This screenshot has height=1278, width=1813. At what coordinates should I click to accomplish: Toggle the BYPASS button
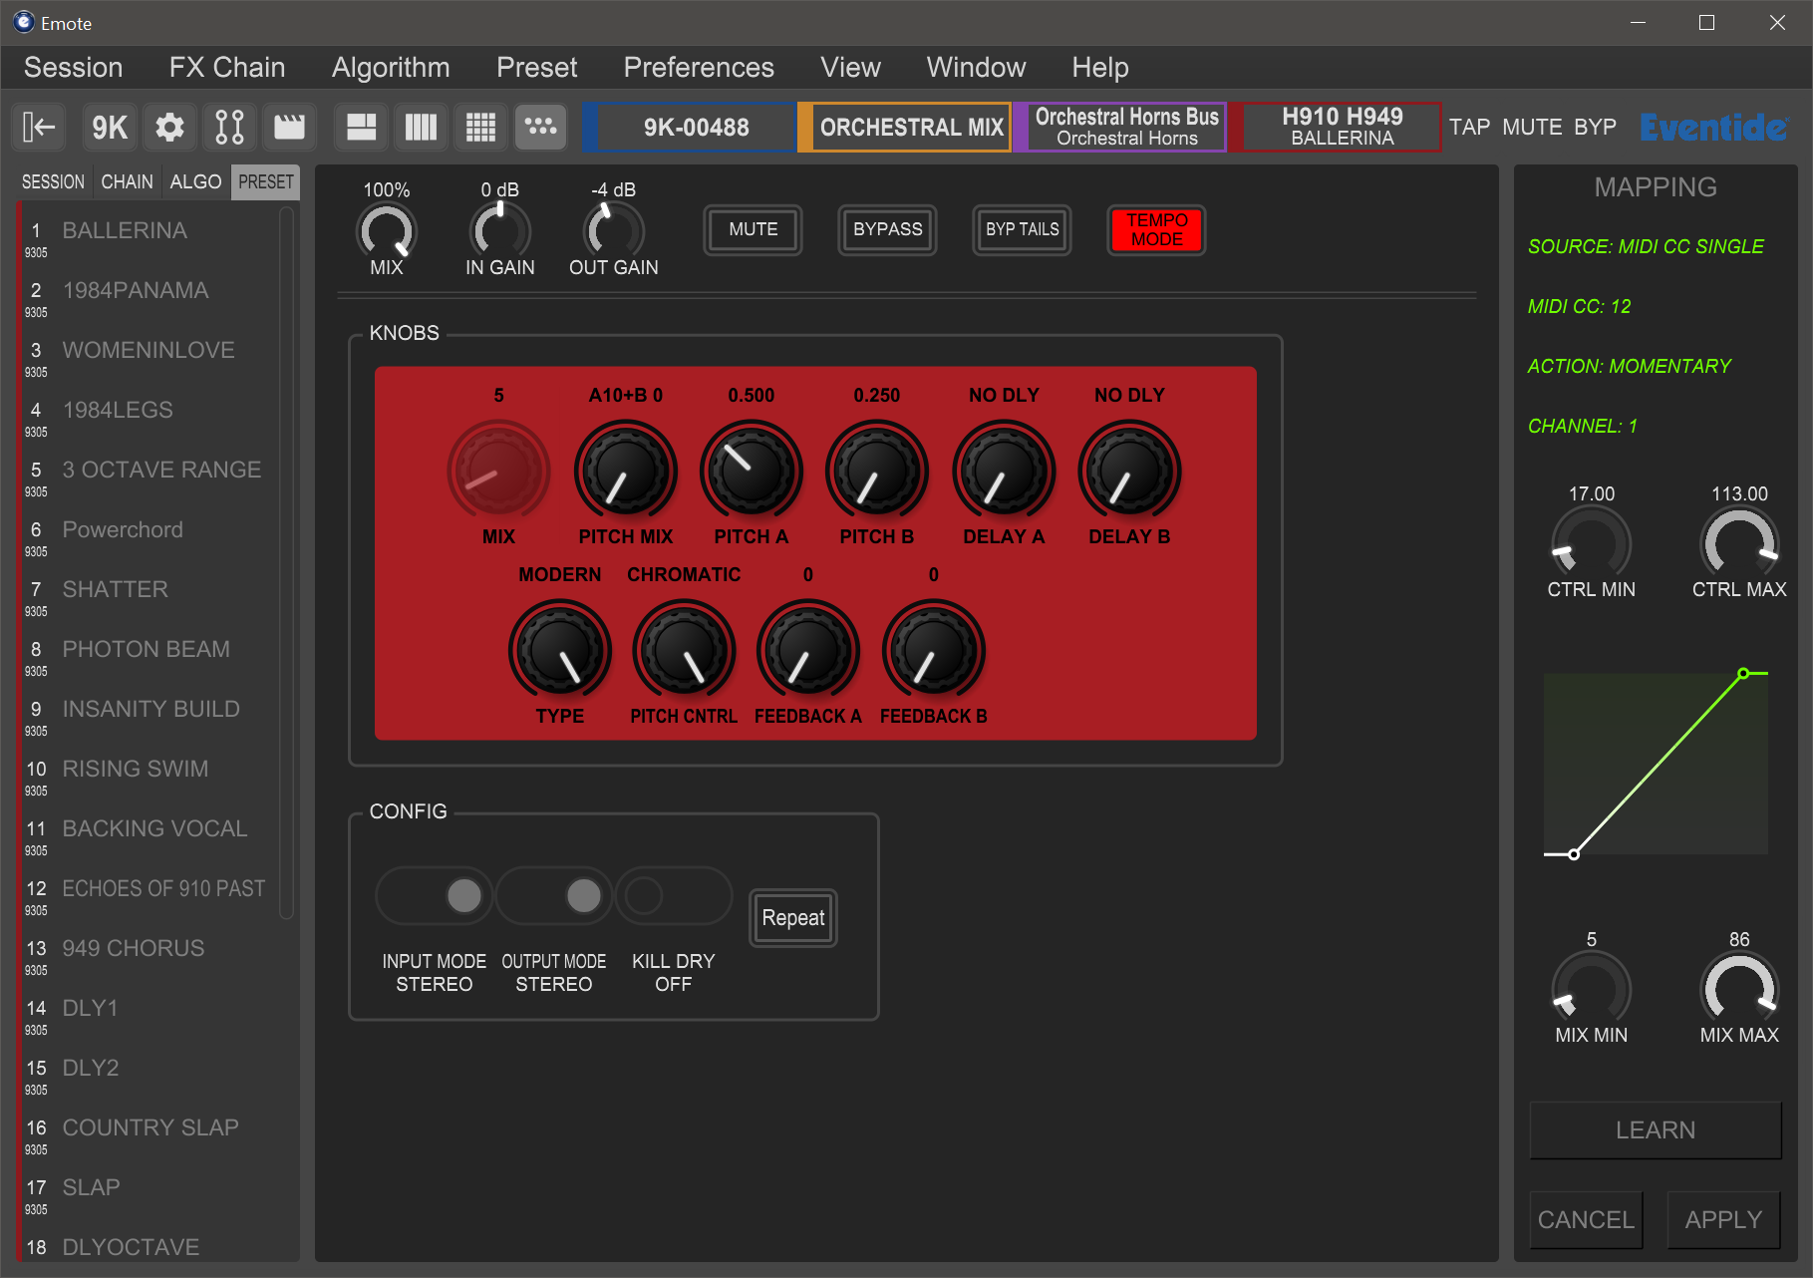(x=888, y=230)
